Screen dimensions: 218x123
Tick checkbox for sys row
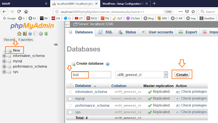click(70, 112)
